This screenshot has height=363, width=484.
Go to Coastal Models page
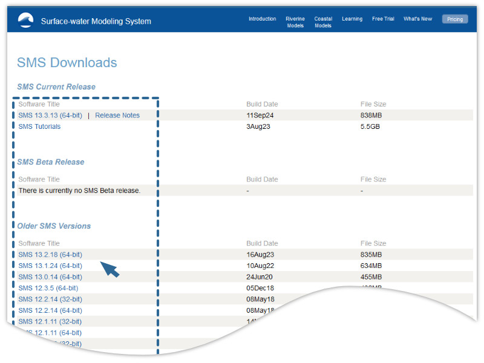click(x=323, y=22)
